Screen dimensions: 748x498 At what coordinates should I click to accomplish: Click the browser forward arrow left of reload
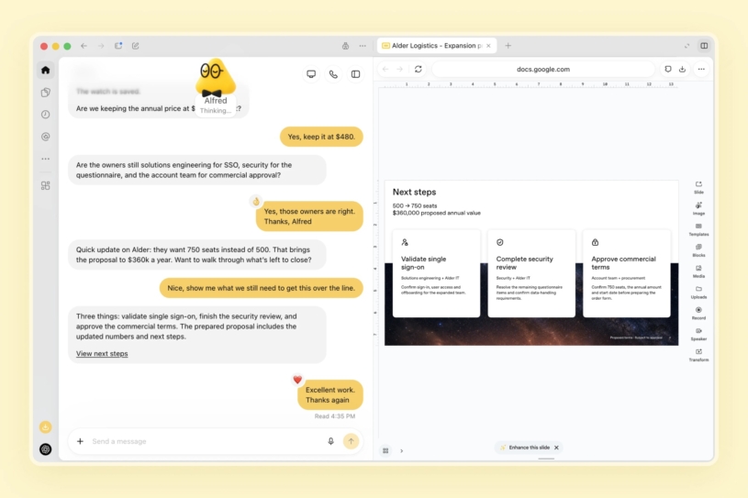(400, 69)
